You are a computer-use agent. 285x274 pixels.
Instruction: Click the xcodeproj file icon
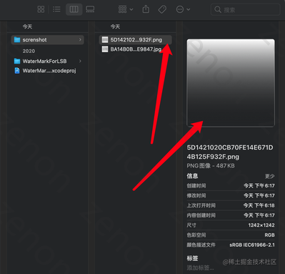pyautogui.click(x=17, y=71)
